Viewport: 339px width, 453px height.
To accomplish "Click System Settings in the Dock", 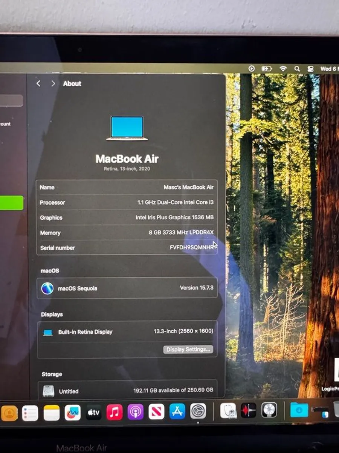I will click(198, 411).
